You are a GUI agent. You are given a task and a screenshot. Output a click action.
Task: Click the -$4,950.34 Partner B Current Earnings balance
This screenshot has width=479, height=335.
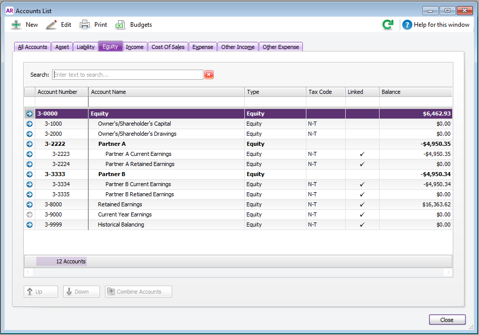pos(415,184)
